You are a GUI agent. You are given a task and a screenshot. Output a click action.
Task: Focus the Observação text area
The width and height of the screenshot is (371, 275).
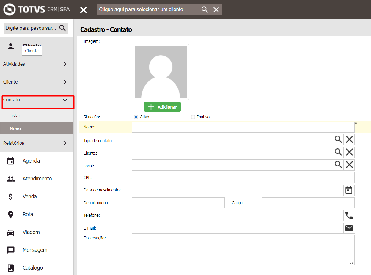[243, 250]
